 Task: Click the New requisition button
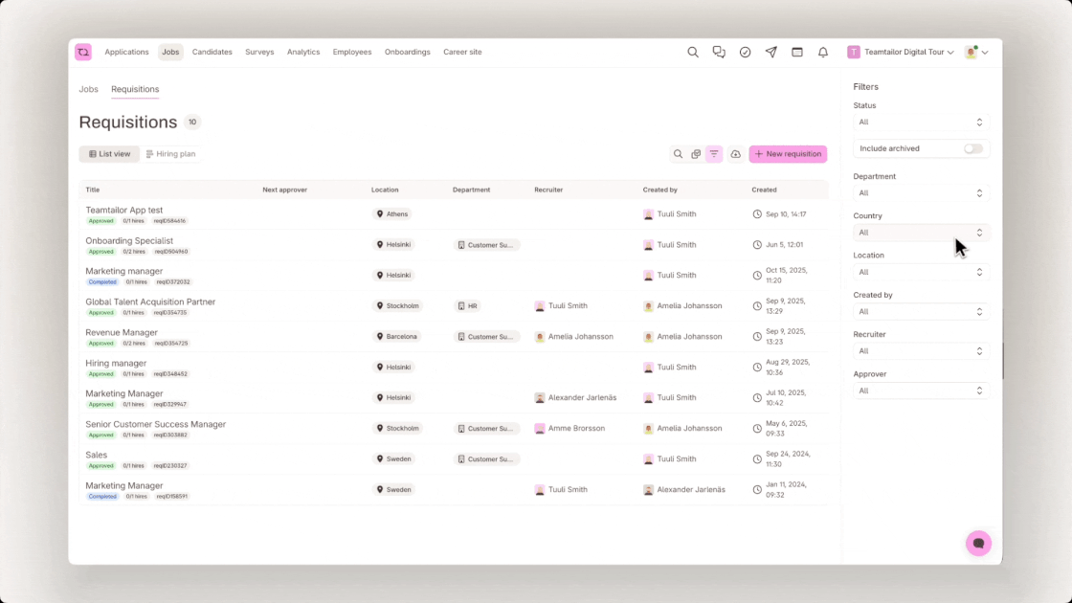click(788, 154)
